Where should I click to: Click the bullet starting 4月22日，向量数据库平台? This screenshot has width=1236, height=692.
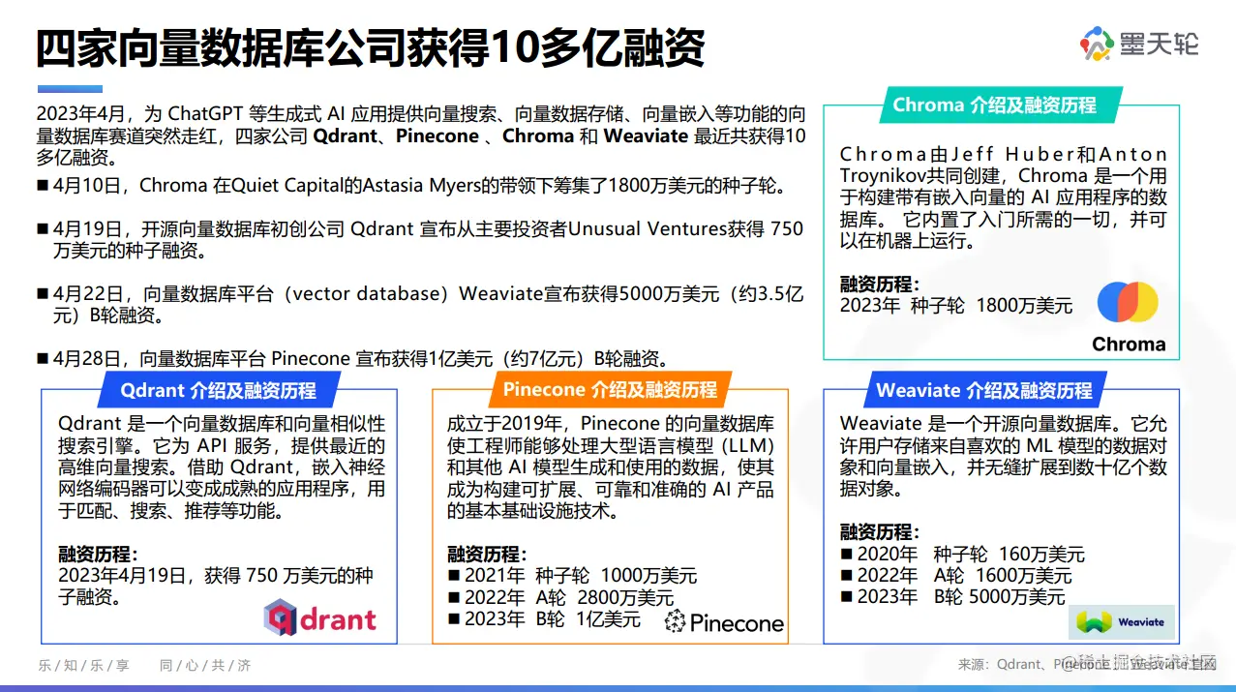click(x=420, y=304)
